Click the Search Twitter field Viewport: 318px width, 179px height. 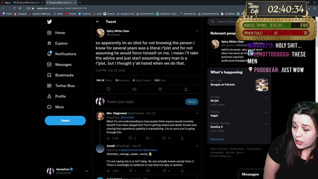[223, 21]
